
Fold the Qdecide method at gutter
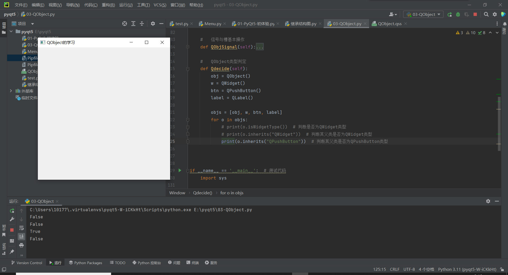click(x=188, y=69)
